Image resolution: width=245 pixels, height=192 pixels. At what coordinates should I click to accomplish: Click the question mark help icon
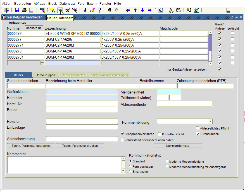click(100, 10)
